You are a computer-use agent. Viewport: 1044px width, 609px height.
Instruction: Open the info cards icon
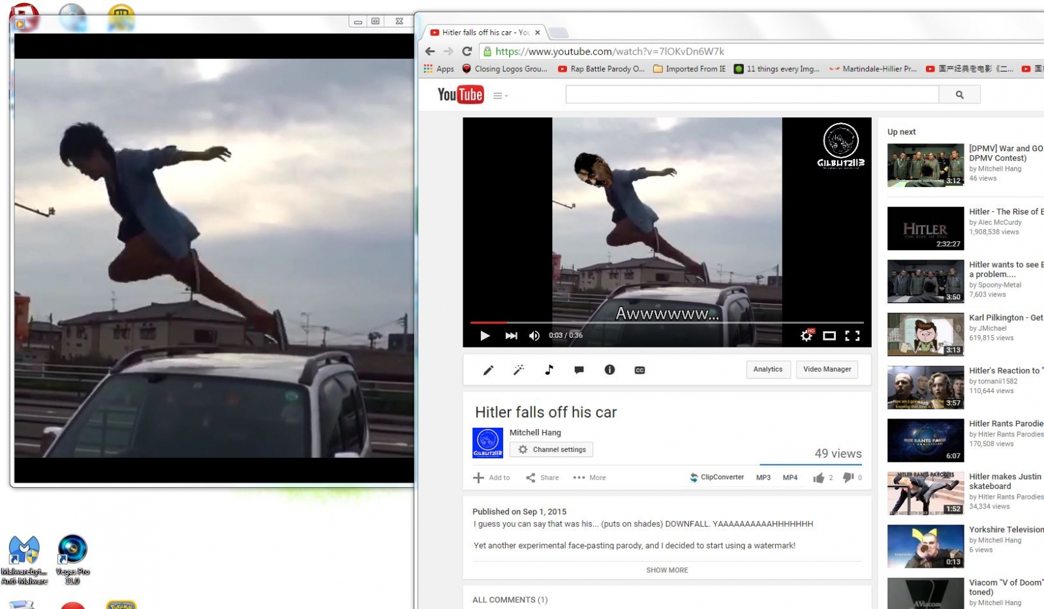[x=609, y=370]
